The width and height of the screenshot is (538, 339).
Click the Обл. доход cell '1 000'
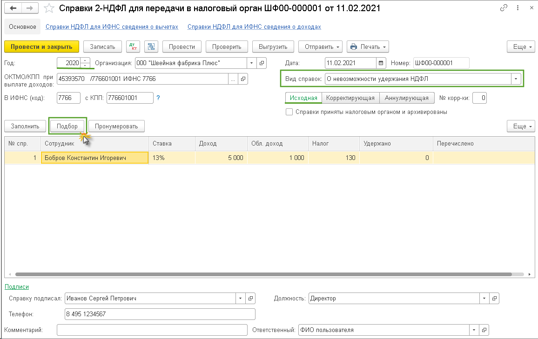[277, 158]
